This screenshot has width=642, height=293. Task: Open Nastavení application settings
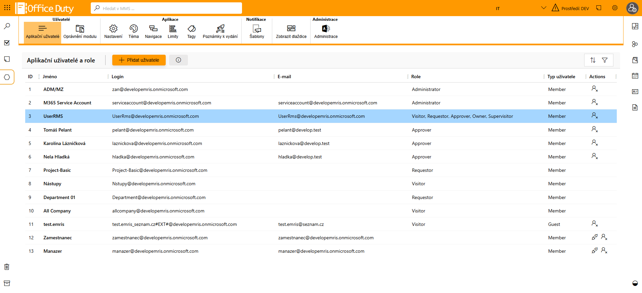113,32
